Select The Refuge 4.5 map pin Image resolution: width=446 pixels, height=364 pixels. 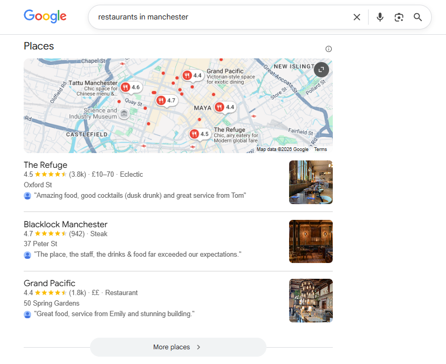[200, 134]
